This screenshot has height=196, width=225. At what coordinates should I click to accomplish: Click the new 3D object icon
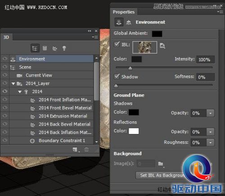[76, 149]
